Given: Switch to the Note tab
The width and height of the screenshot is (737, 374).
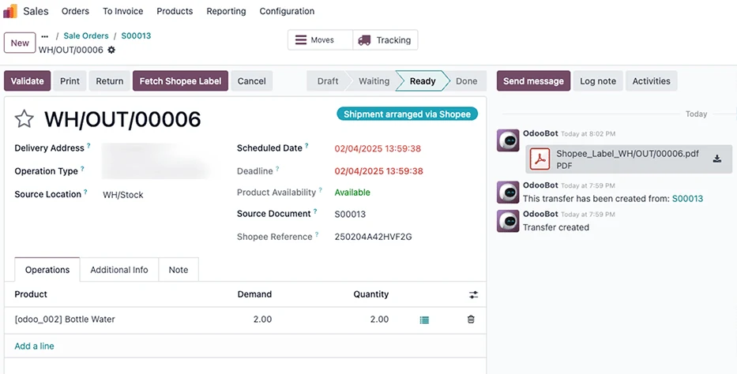Looking at the screenshot, I should pos(179,270).
